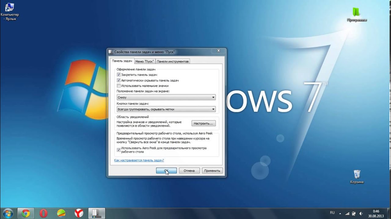
Task: Open the battery power tray icon
Action: 354,214
